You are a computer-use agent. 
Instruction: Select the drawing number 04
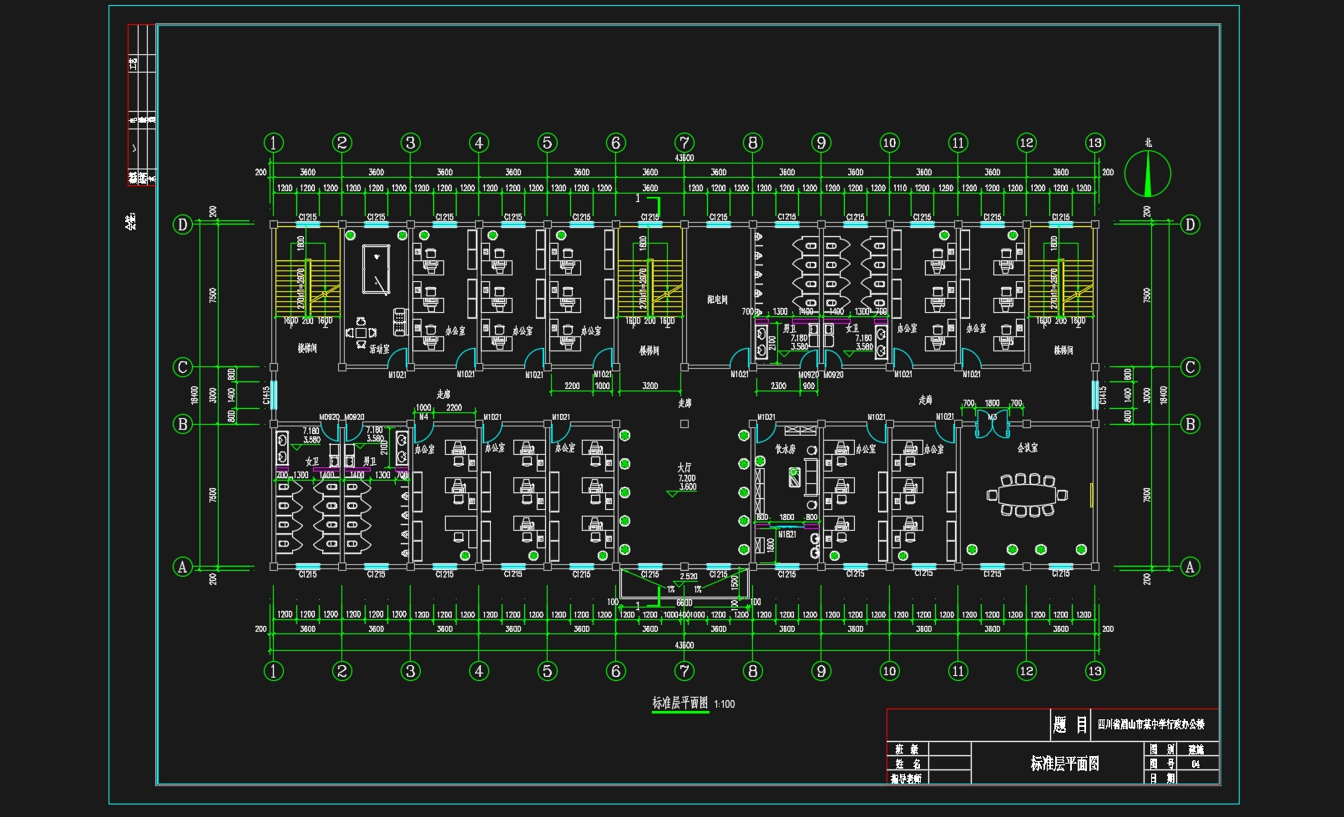coord(1195,764)
